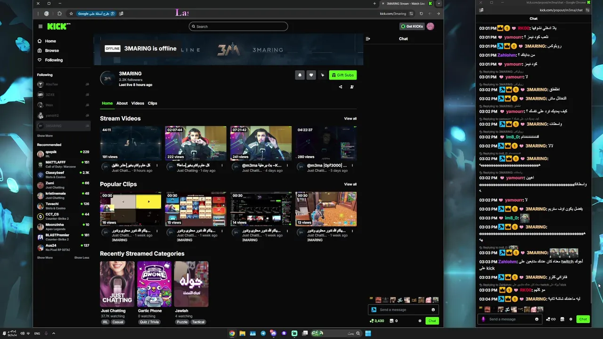
Task: Open the 44:11 stream video thumbnail
Action: click(130, 143)
